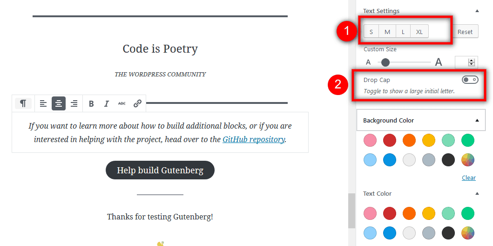Image resolution: width=493 pixels, height=246 pixels.
Task: Enable the Drop Cap toggle
Action: pyautogui.click(x=470, y=80)
